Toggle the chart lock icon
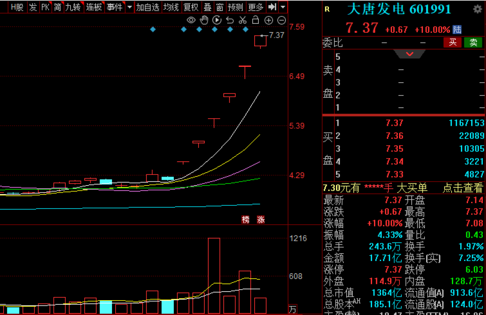The width and height of the screenshot is (486, 315). (x=256, y=20)
